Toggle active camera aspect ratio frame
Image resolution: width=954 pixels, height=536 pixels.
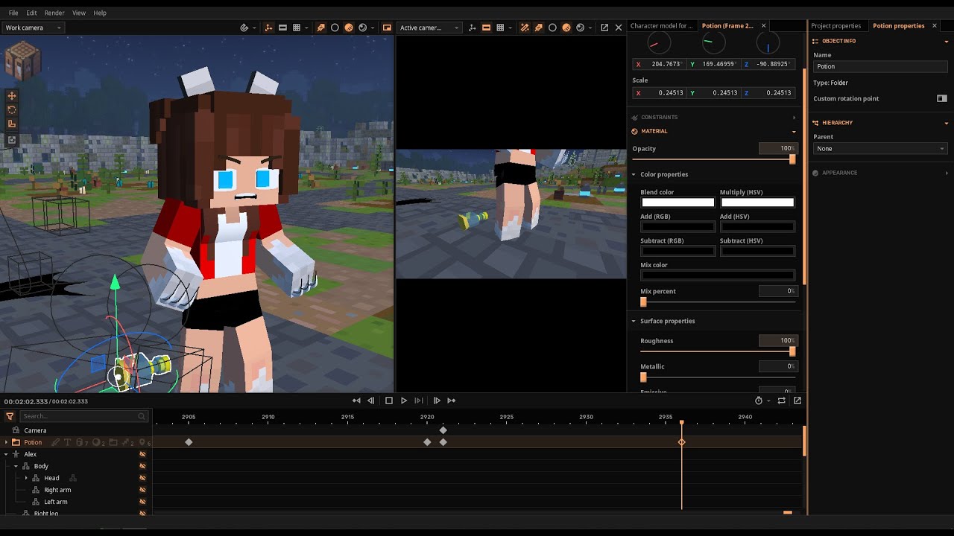[486, 28]
